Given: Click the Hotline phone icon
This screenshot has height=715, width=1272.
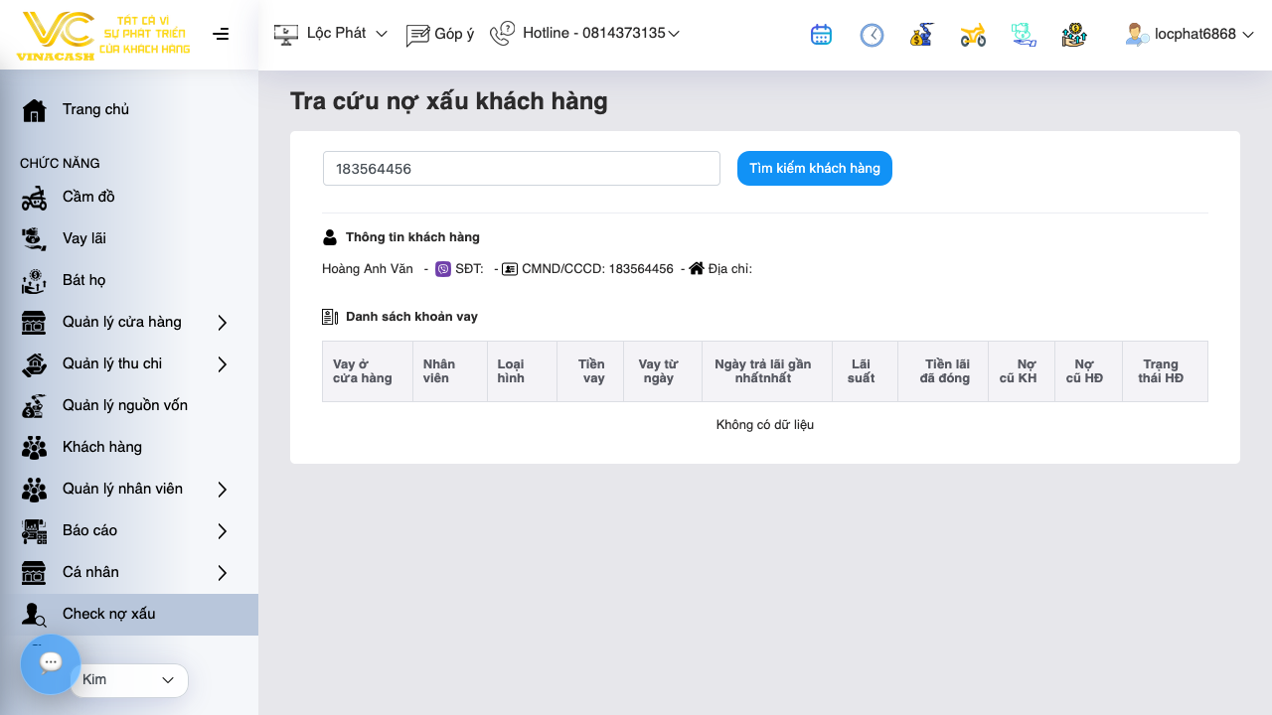Looking at the screenshot, I should [x=502, y=33].
